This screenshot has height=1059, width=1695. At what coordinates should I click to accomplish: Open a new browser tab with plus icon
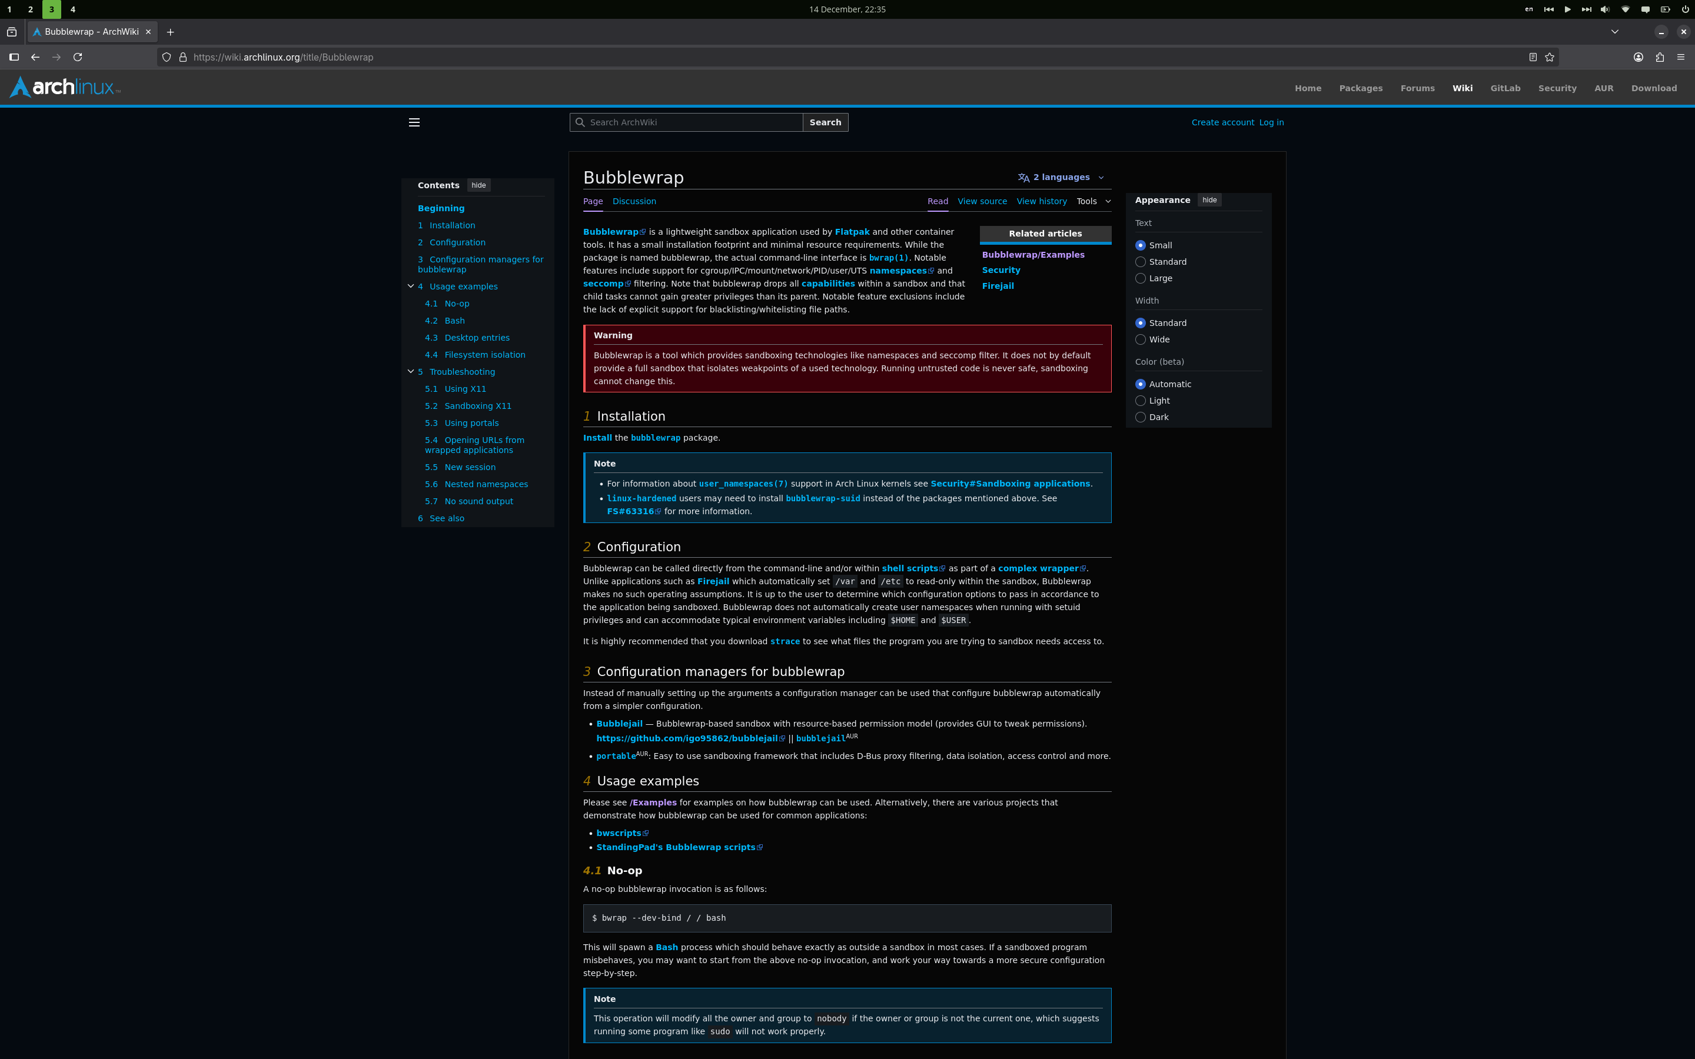(x=170, y=32)
